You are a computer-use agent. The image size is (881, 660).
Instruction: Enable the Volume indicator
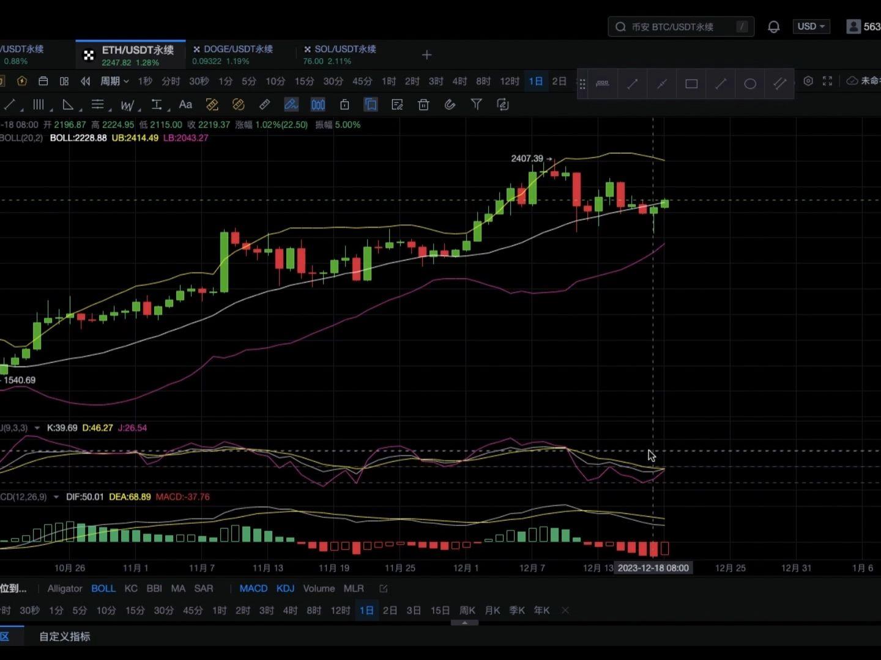(x=319, y=588)
